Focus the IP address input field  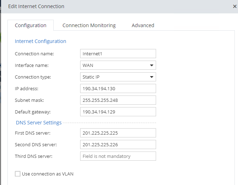pyautogui.click(x=118, y=88)
